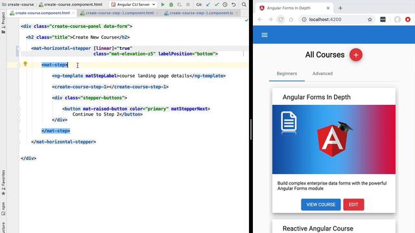Click the Angular Forms In Depth card title

click(x=316, y=97)
